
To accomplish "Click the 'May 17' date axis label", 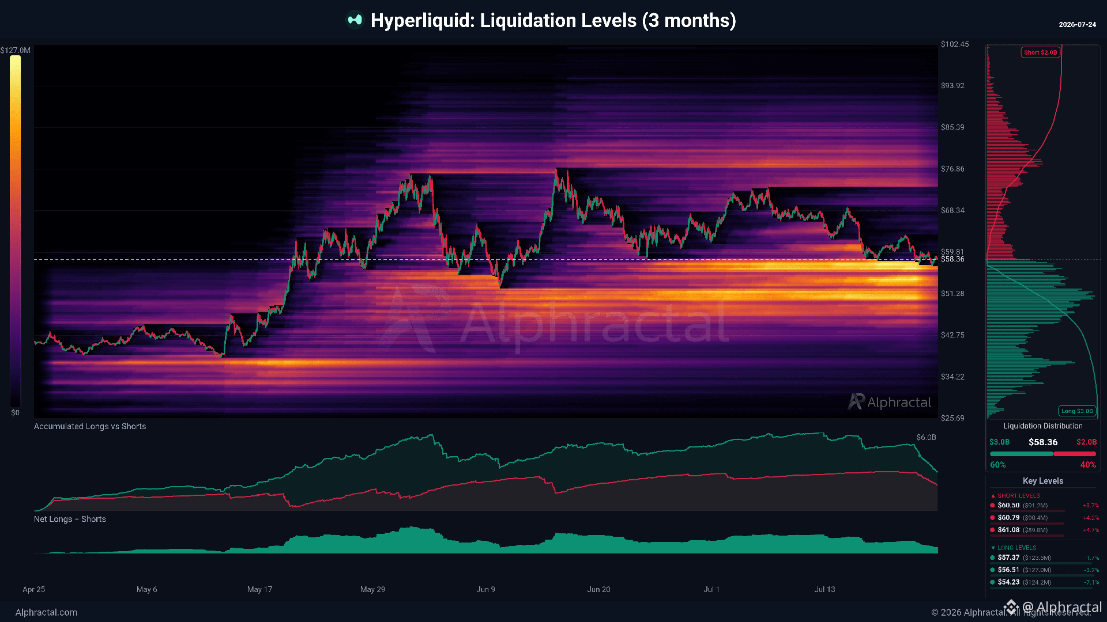I will click(x=259, y=590).
